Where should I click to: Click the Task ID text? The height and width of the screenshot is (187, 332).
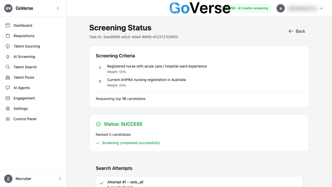(134, 37)
